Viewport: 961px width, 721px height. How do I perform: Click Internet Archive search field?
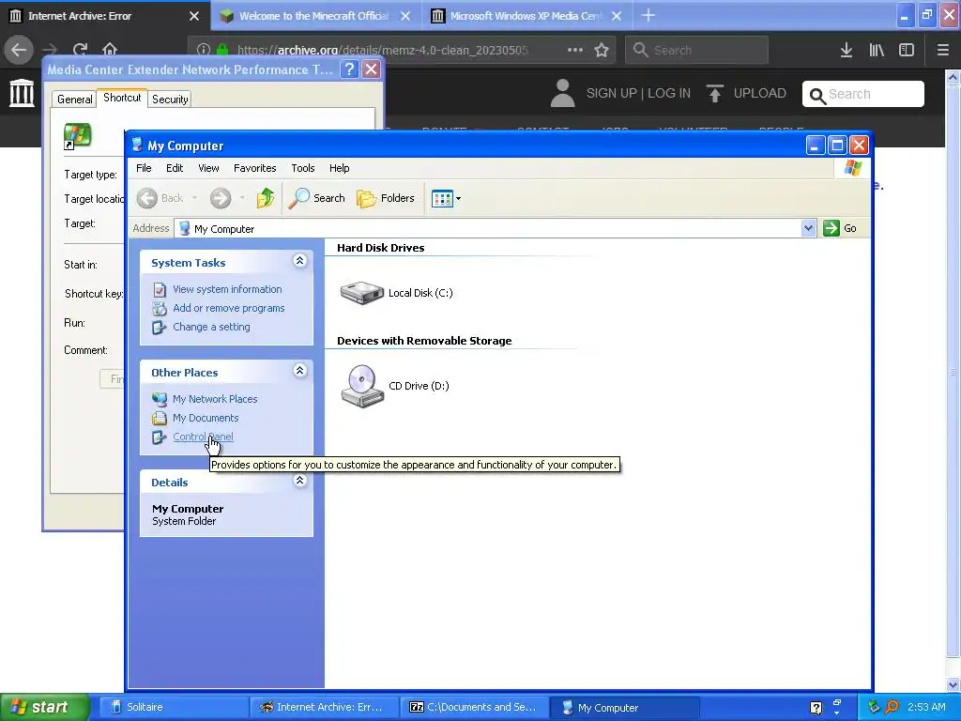(x=863, y=94)
